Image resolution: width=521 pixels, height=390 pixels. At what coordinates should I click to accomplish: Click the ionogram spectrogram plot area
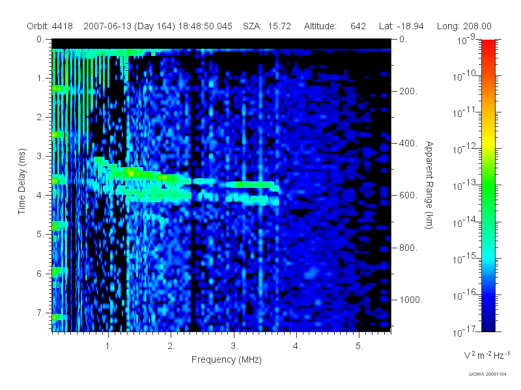tap(221, 185)
